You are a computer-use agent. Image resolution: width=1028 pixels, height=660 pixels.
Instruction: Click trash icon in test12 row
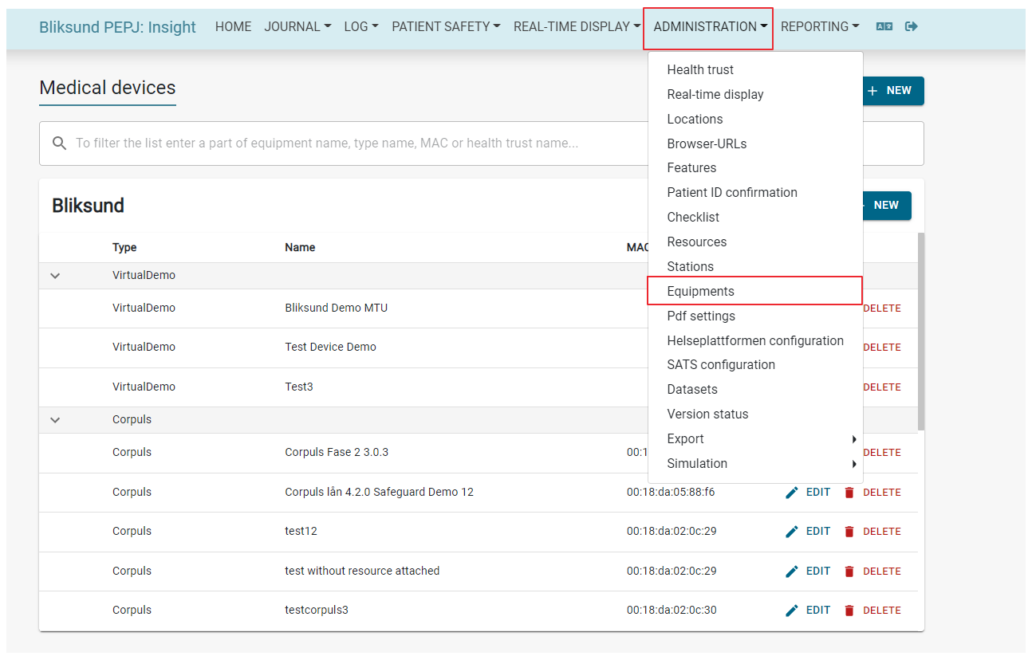click(849, 532)
